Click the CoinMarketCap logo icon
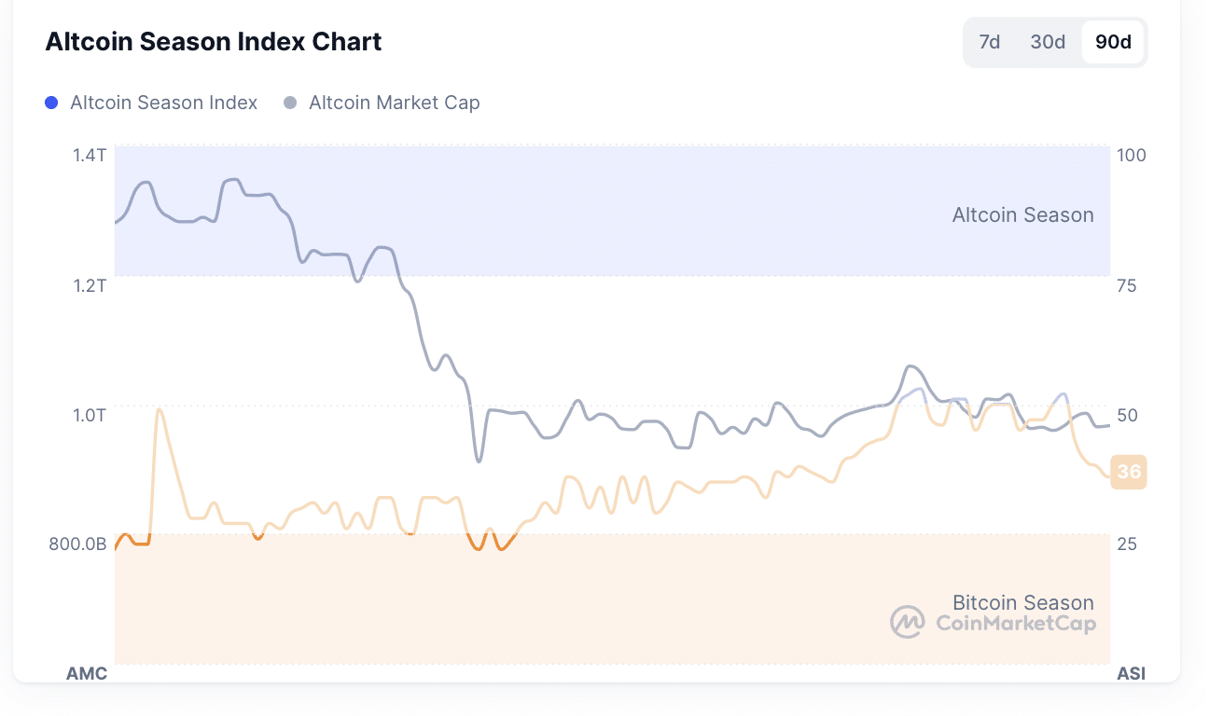This screenshot has width=1209, height=716. [x=907, y=622]
